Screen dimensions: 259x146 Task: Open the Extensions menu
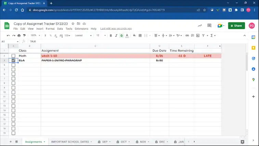[x=81, y=29]
